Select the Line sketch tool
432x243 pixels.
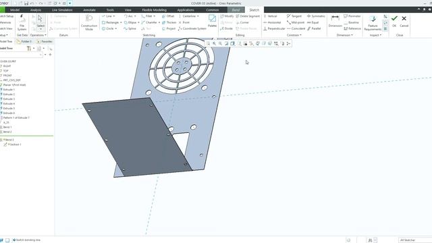pos(107,16)
